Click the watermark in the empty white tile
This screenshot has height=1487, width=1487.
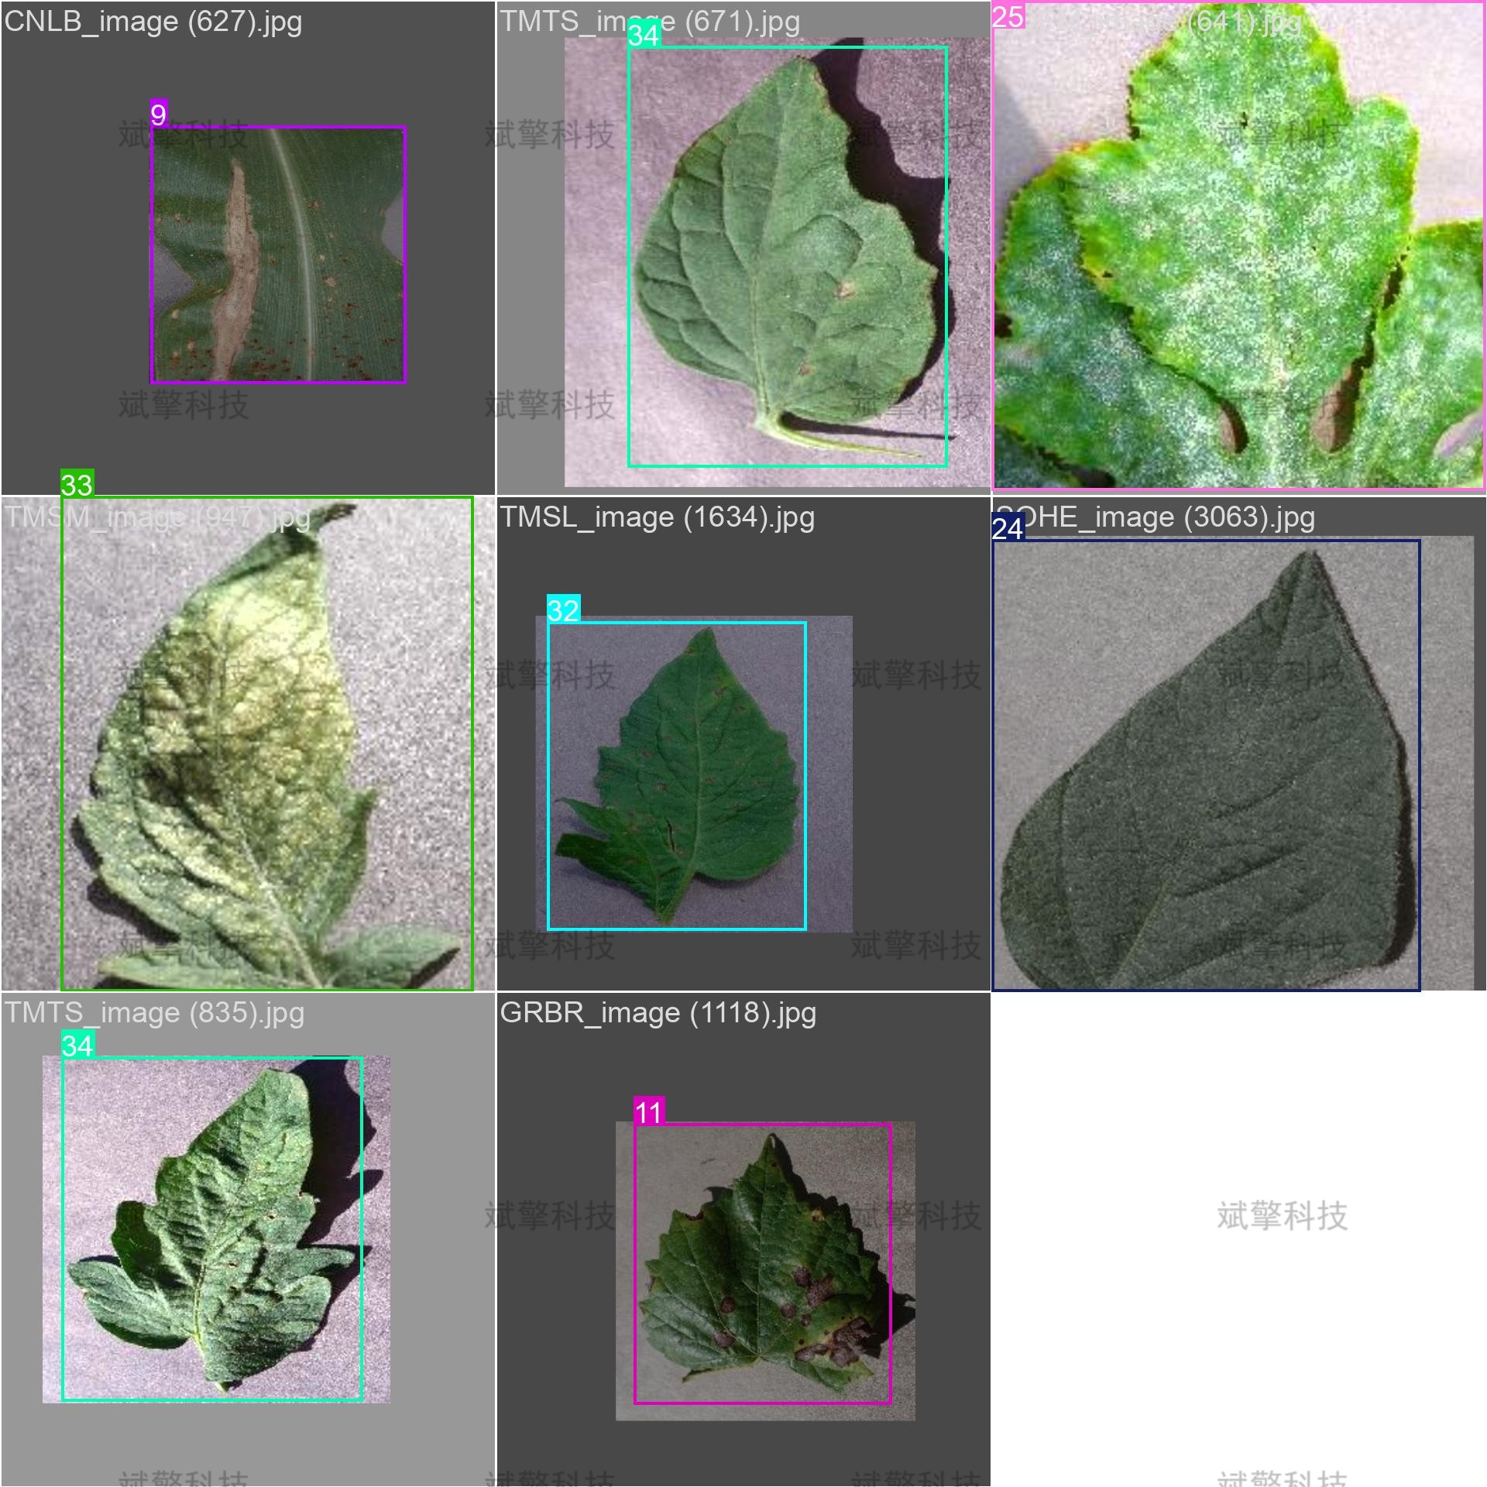click(1282, 1216)
